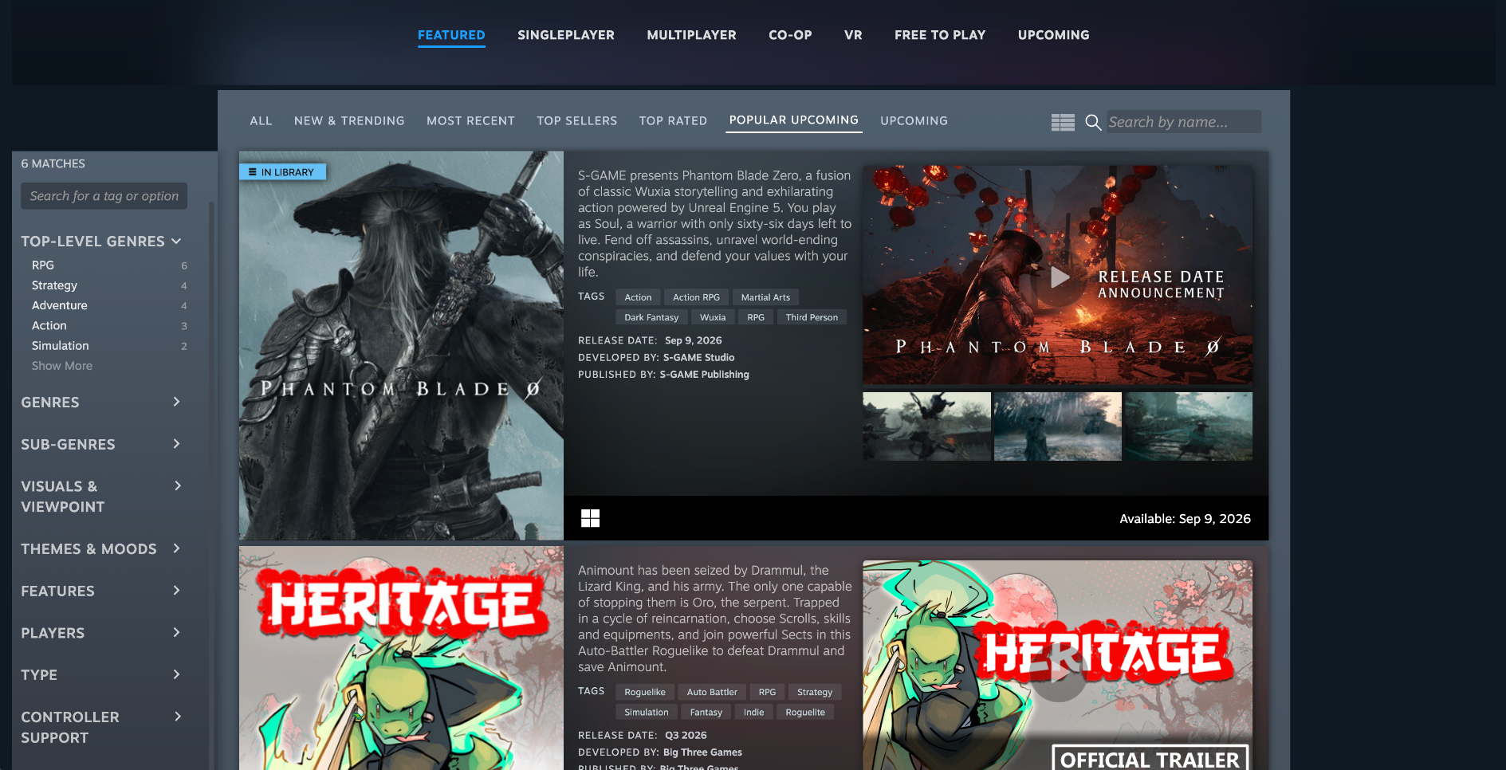The height and width of the screenshot is (770, 1506).
Task: Click the Third Person tag
Action: tap(812, 317)
